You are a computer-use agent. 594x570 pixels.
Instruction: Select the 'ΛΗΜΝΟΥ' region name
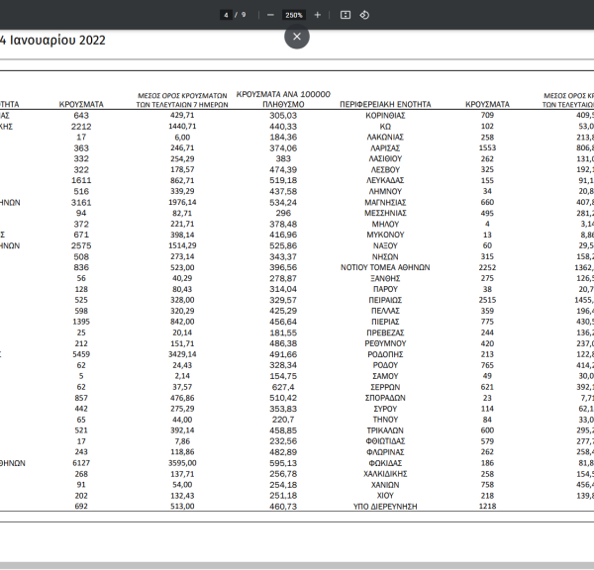point(385,191)
